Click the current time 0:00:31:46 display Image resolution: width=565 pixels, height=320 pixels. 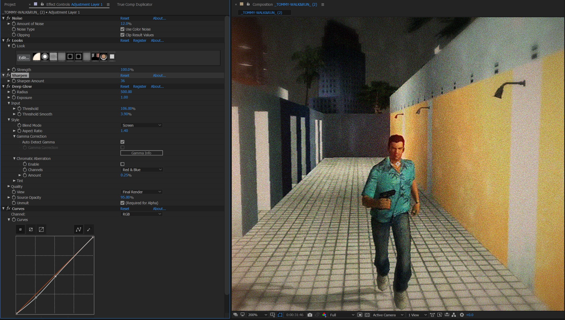coord(295,315)
